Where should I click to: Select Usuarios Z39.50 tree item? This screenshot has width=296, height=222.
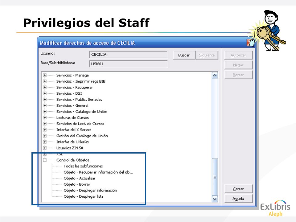coord(70,148)
